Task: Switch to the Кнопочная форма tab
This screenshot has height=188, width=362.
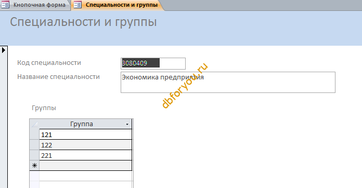Action: [35, 5]
